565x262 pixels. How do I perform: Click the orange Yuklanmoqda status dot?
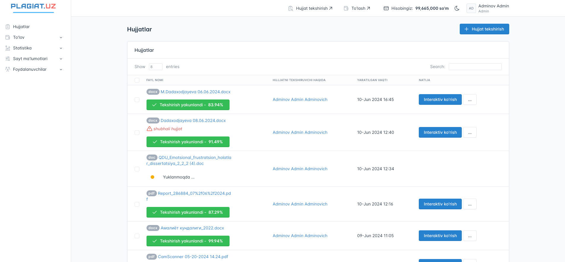(152, 177)
